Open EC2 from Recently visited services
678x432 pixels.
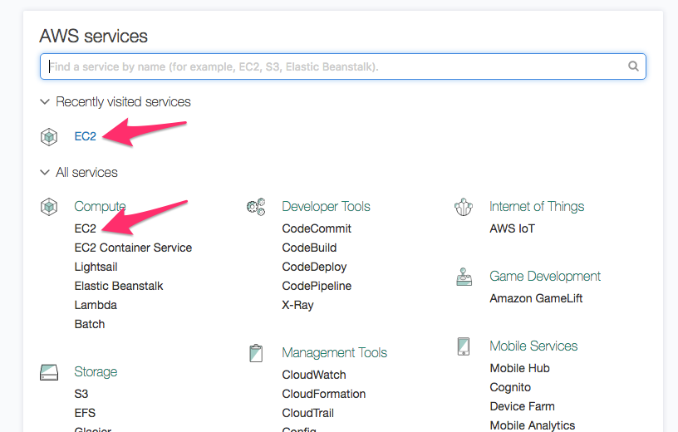point(86,136)
